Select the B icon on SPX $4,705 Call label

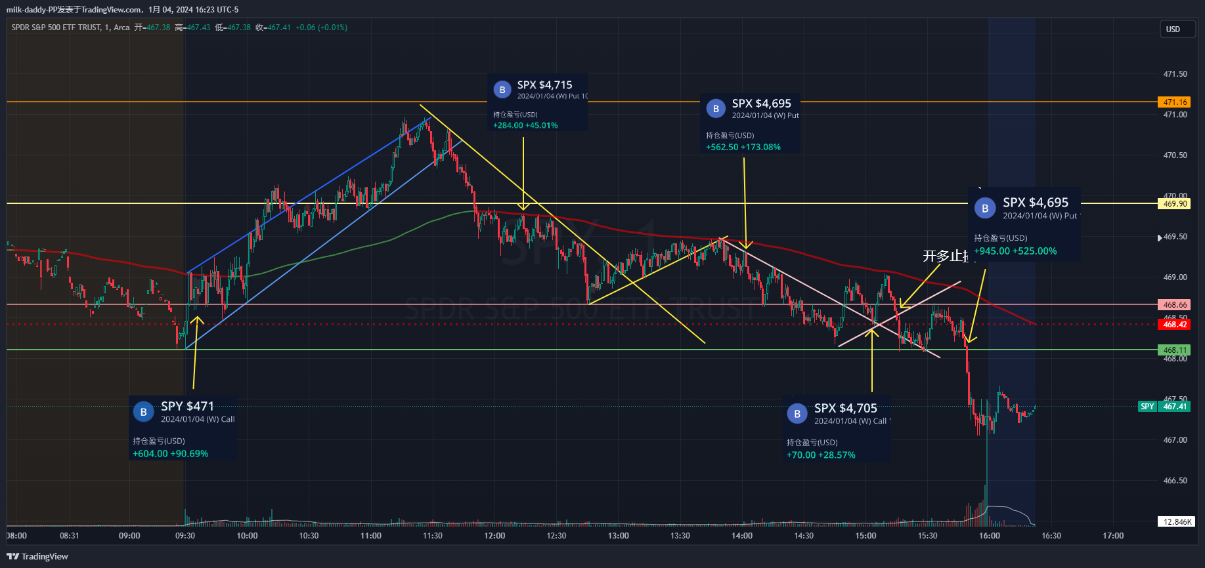pyautogui.click(x=797, y=413)
